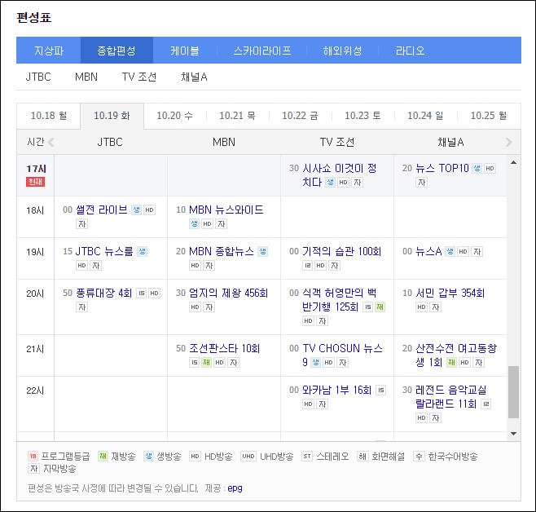The width and height of the screenshot is (536, 512).
Task: Click the 15 rating icon next to 와카남 1부
Action: click(380, 391)
